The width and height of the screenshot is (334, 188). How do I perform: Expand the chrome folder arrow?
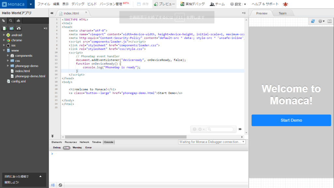[x=4, y=40]
